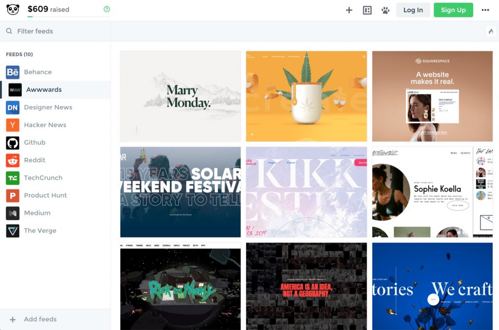Click the flame trending icon
This screenshot has width=499, height=330.
tap(491, 31)
